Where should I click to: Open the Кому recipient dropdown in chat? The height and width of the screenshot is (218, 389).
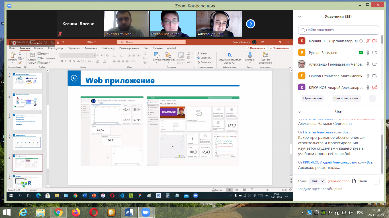pyautogui.click(x=317, y=181)
